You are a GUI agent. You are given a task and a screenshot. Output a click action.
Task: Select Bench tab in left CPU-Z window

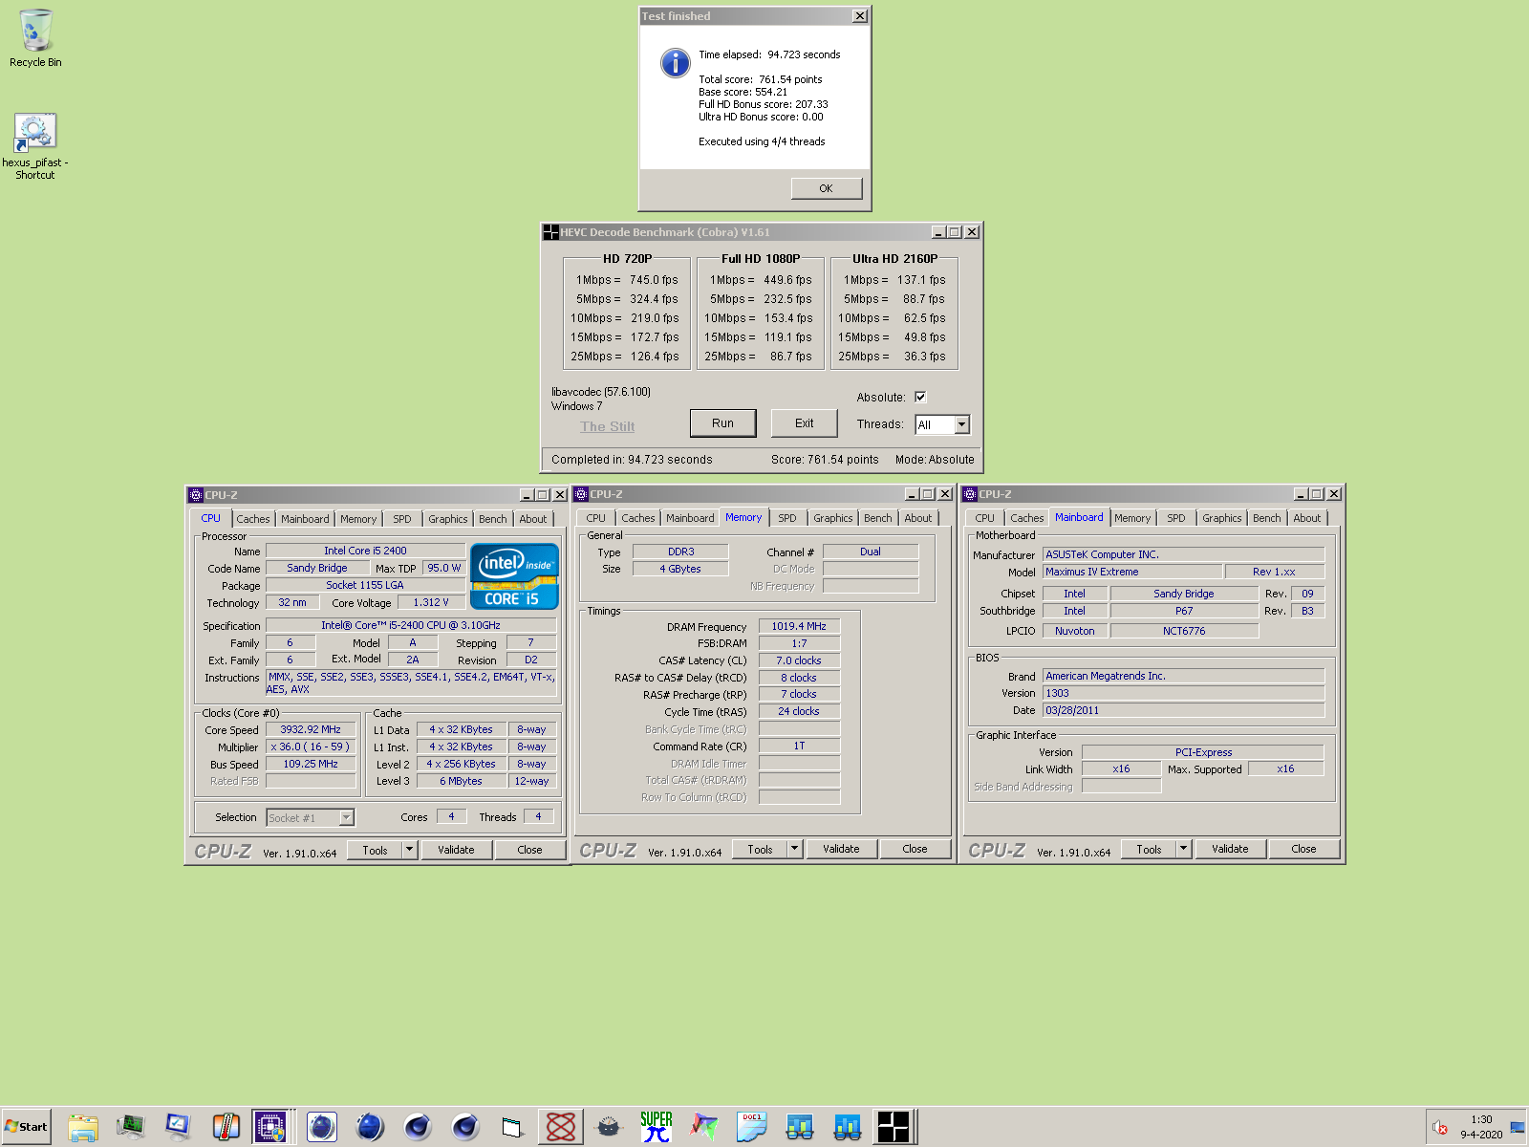tap(493, 519)
